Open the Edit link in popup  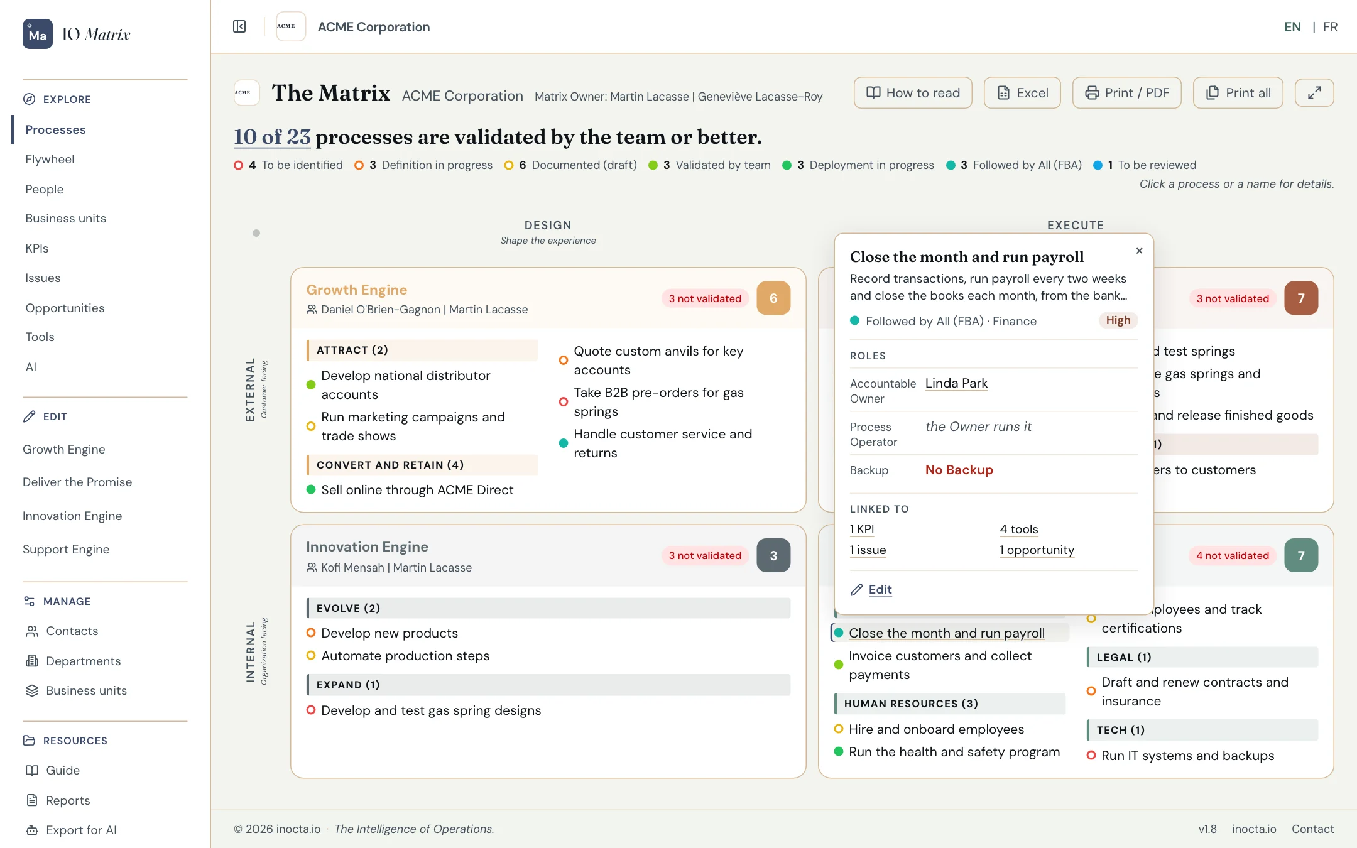pyautogui.click(x=880, y=590)
